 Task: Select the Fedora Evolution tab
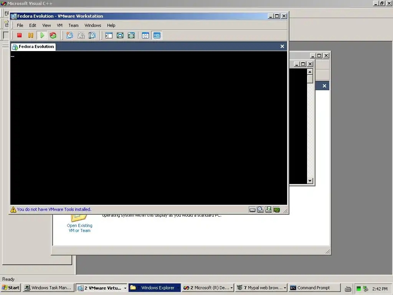click(33, 46)
